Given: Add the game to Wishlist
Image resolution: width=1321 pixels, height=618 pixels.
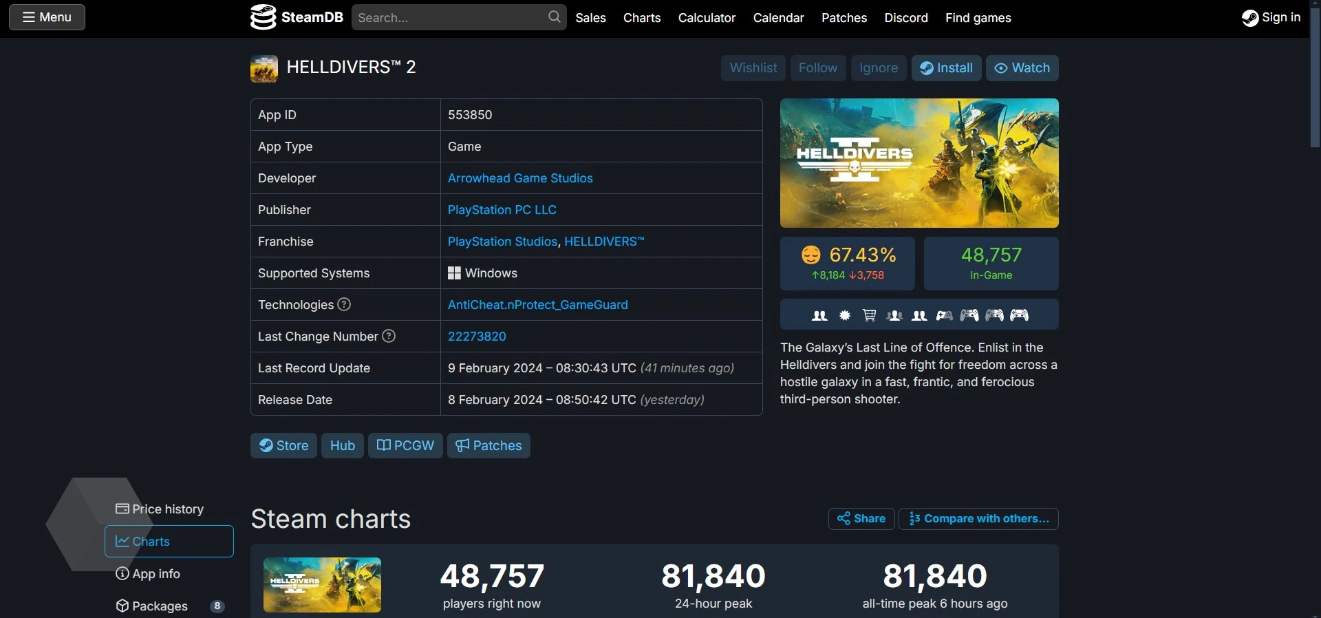Looking at the screenshot, I should (753, 68).
